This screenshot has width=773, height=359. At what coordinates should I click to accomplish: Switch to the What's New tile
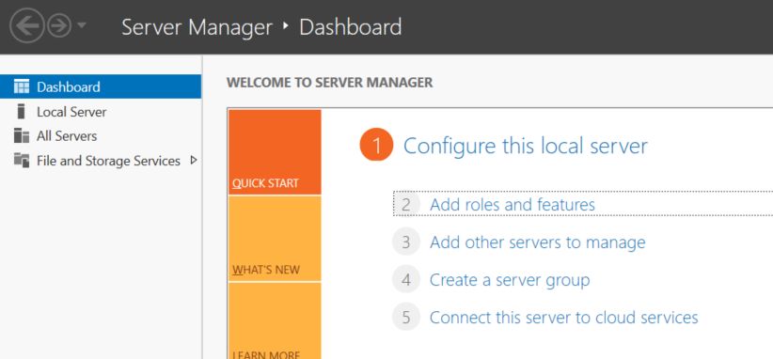click(275, 239)
